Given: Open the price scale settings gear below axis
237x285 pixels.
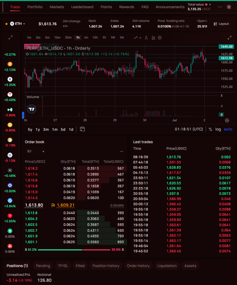Looking at the screenshot, I should click(x=227, y=120).
